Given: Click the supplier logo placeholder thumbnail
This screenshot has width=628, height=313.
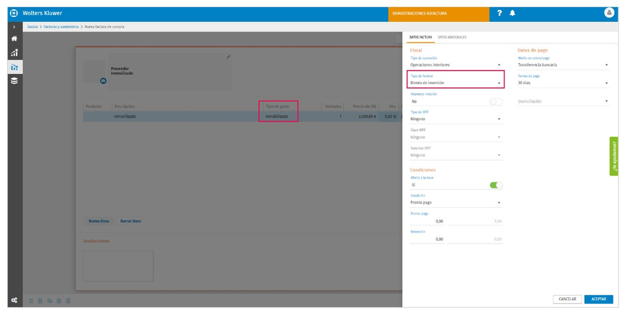Looking at the screenshot, I should [94, 72].
